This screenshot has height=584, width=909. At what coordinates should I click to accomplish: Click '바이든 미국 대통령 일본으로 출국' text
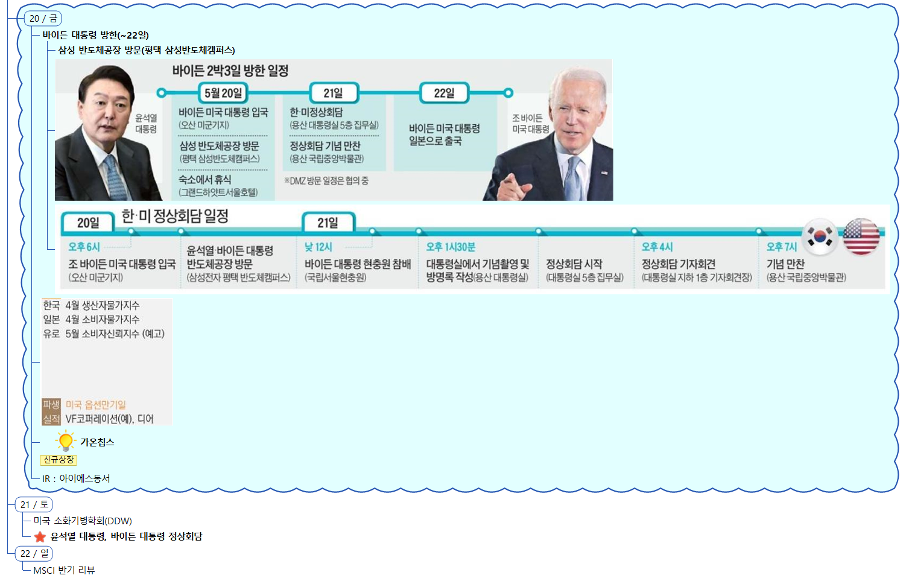coord(444,135)
